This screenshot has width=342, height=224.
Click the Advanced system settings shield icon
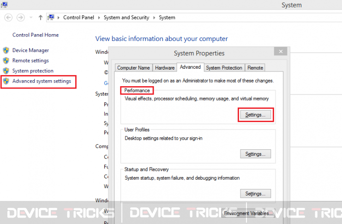6,81
